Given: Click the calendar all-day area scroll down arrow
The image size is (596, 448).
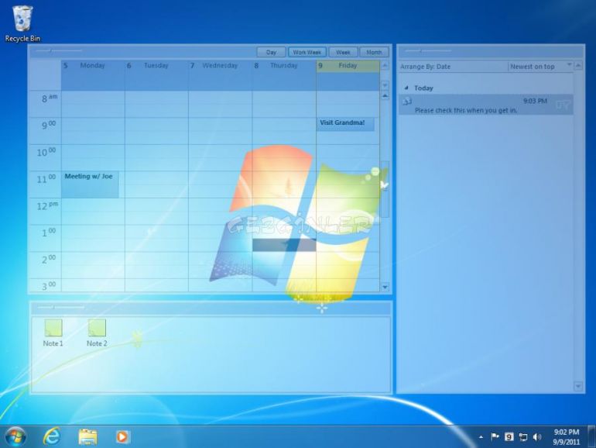Looking at the screenshot, I should pyautogui.click(x=385, y=85).
